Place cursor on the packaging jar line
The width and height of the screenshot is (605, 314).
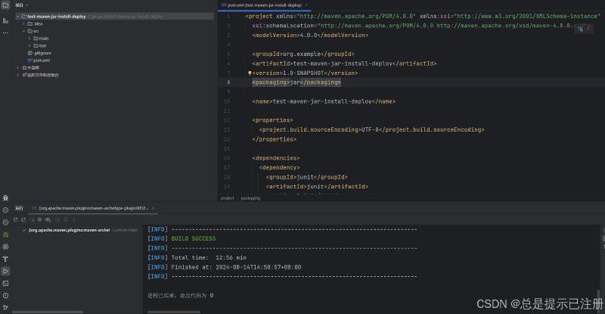point(296,82)
